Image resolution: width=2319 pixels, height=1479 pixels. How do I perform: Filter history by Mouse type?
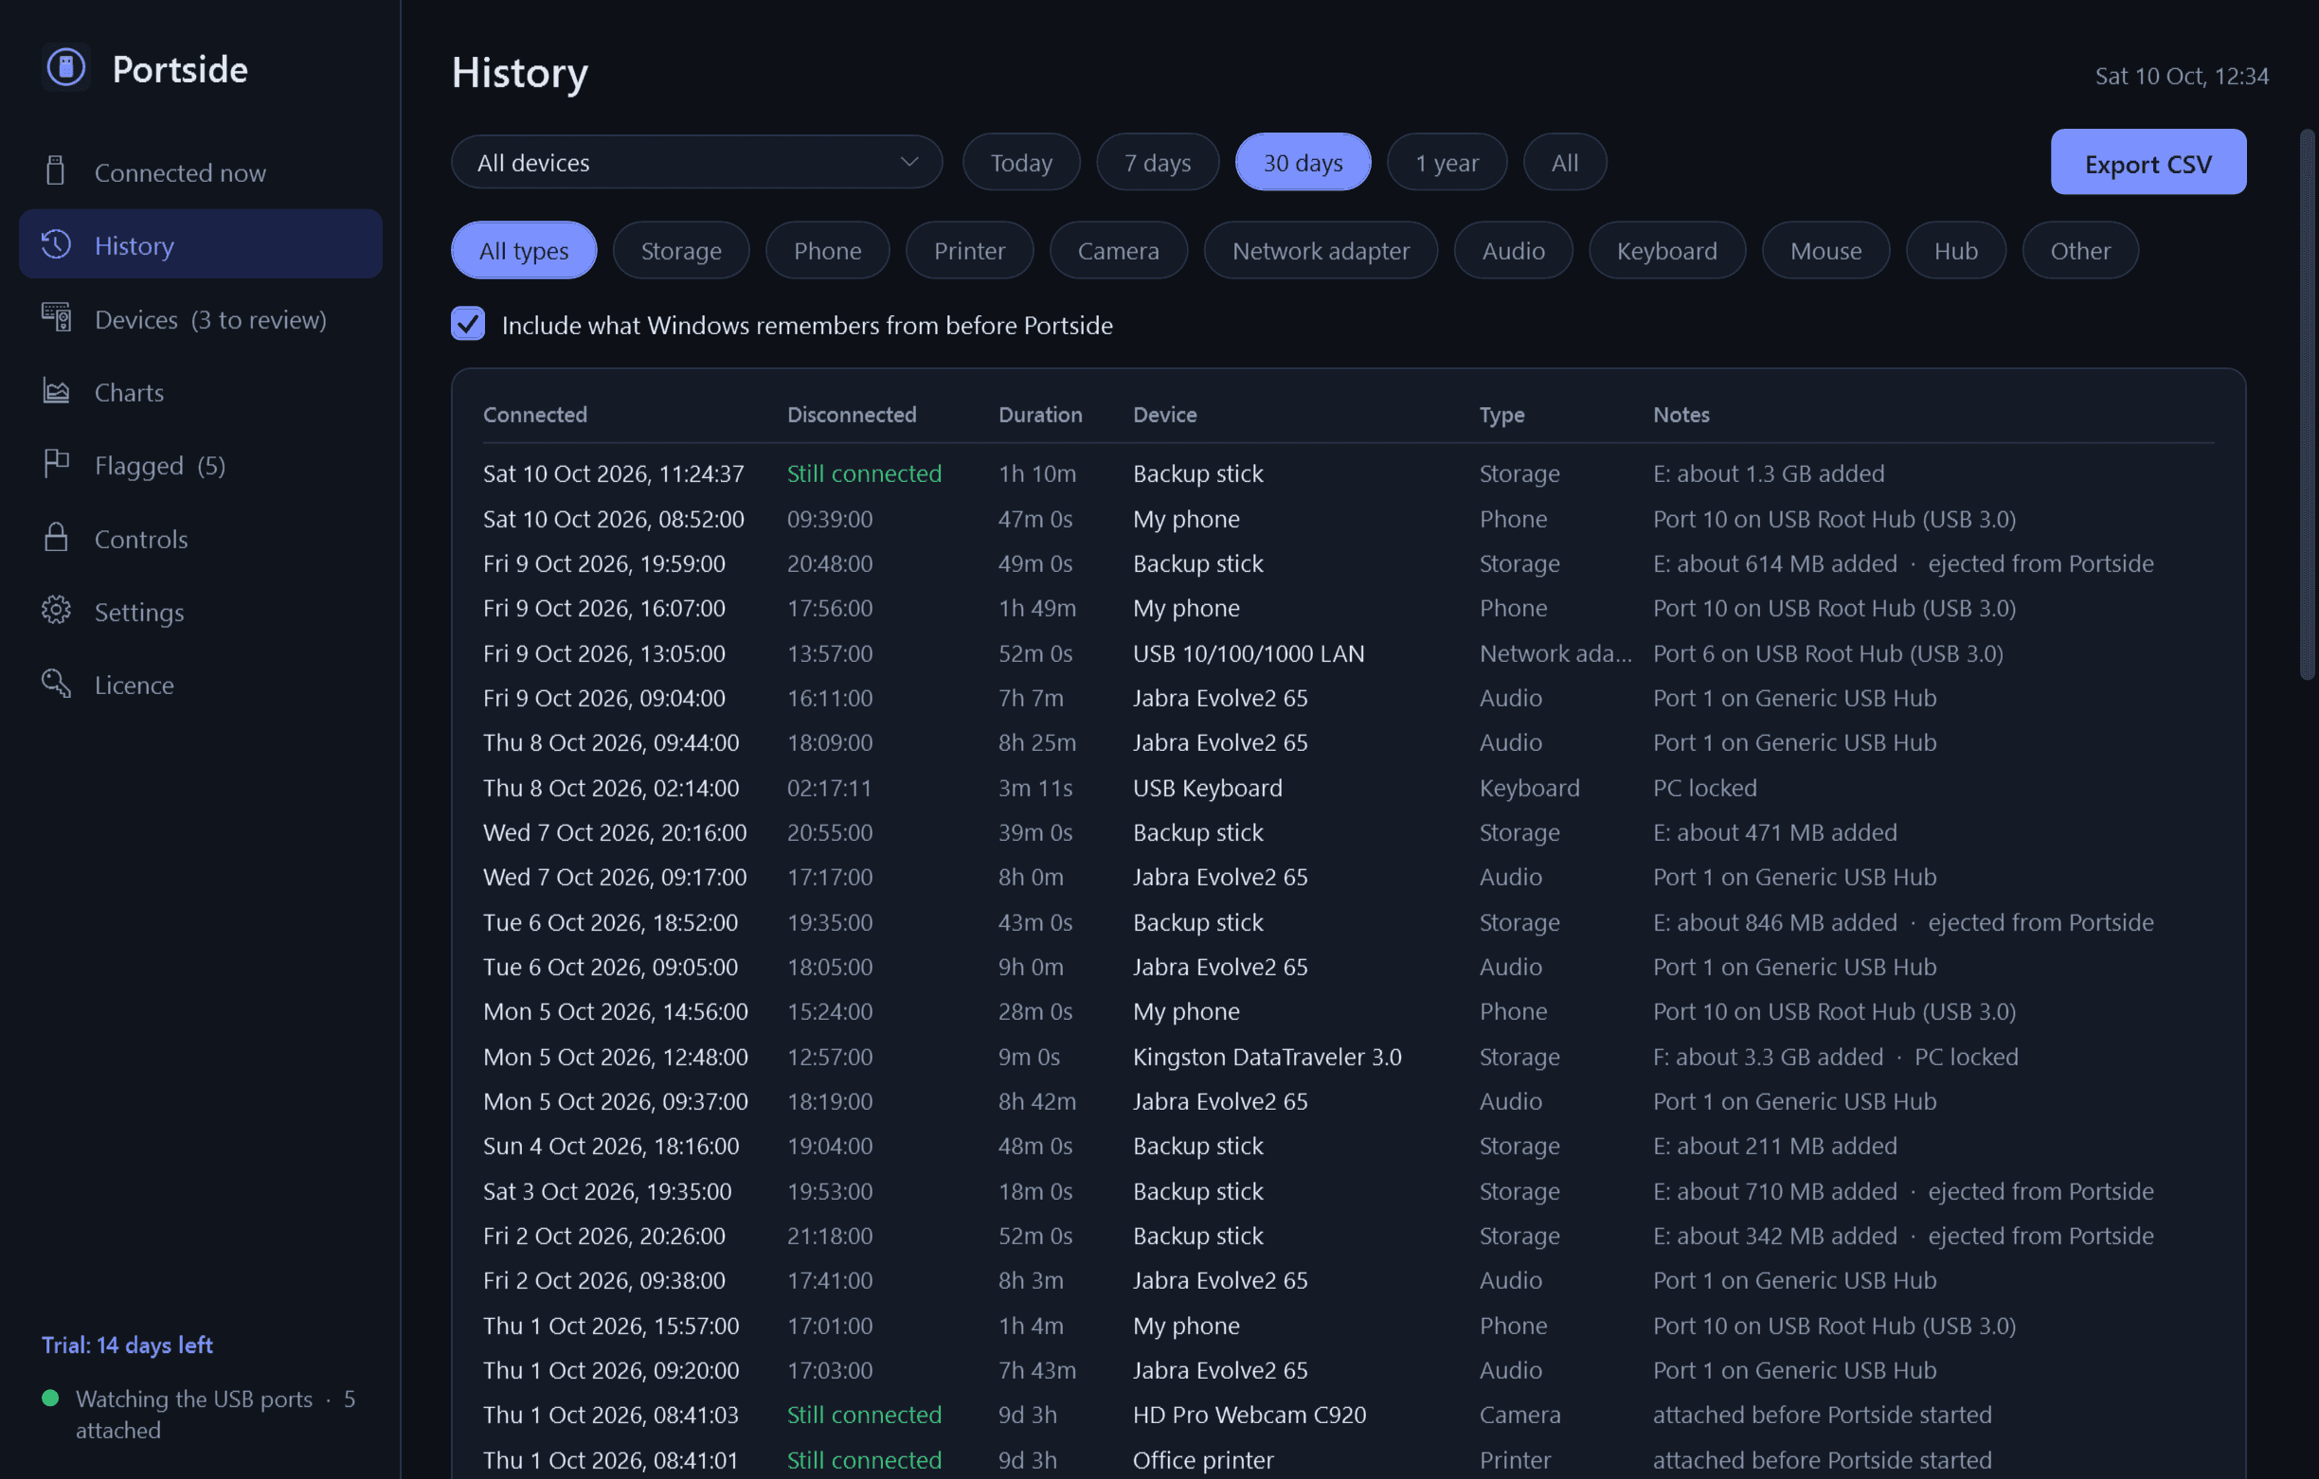point(1825,250)
